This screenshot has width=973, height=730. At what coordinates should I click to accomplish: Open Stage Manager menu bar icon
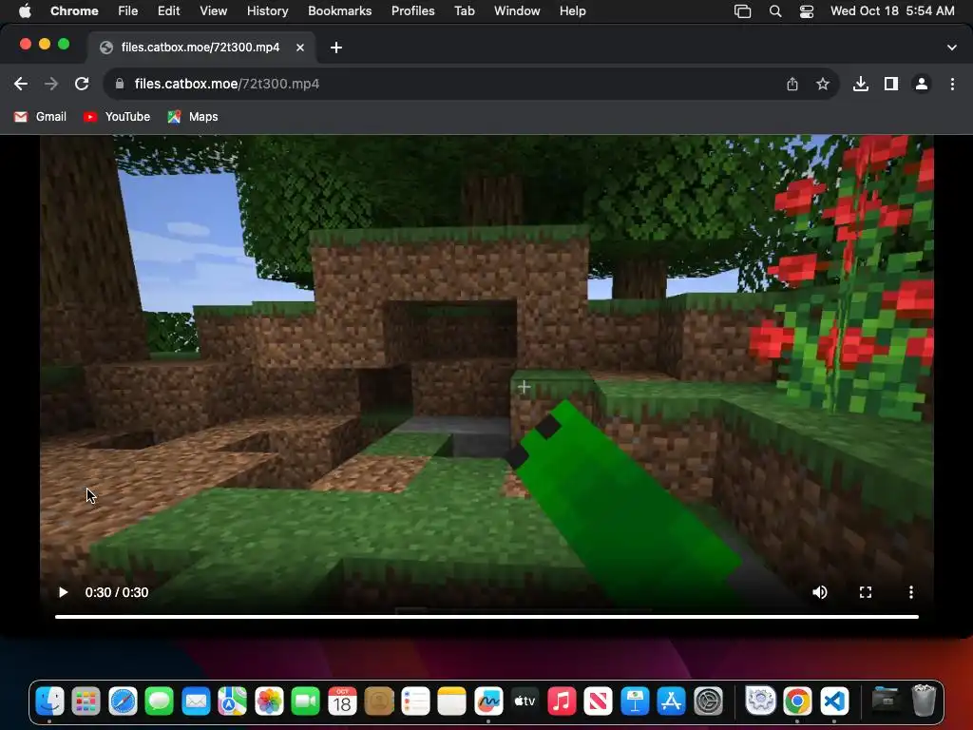(x=743, y=10)
